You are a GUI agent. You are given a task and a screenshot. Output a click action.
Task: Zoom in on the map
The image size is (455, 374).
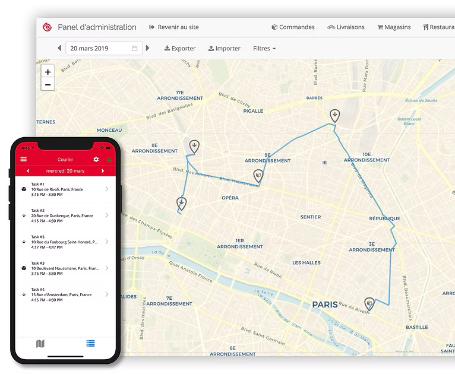pos(48,71)
